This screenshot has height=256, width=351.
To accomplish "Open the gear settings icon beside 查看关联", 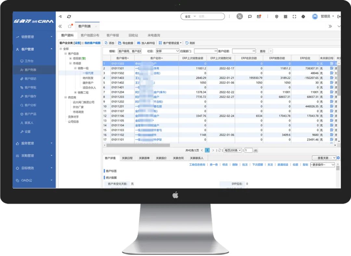I will pyautogui.click(x=338, y=158).
